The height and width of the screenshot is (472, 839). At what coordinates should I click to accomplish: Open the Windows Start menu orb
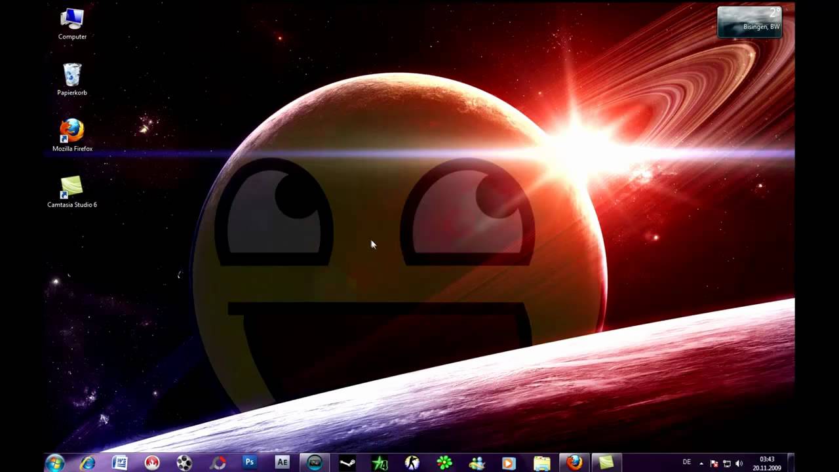tap(55, 463)
